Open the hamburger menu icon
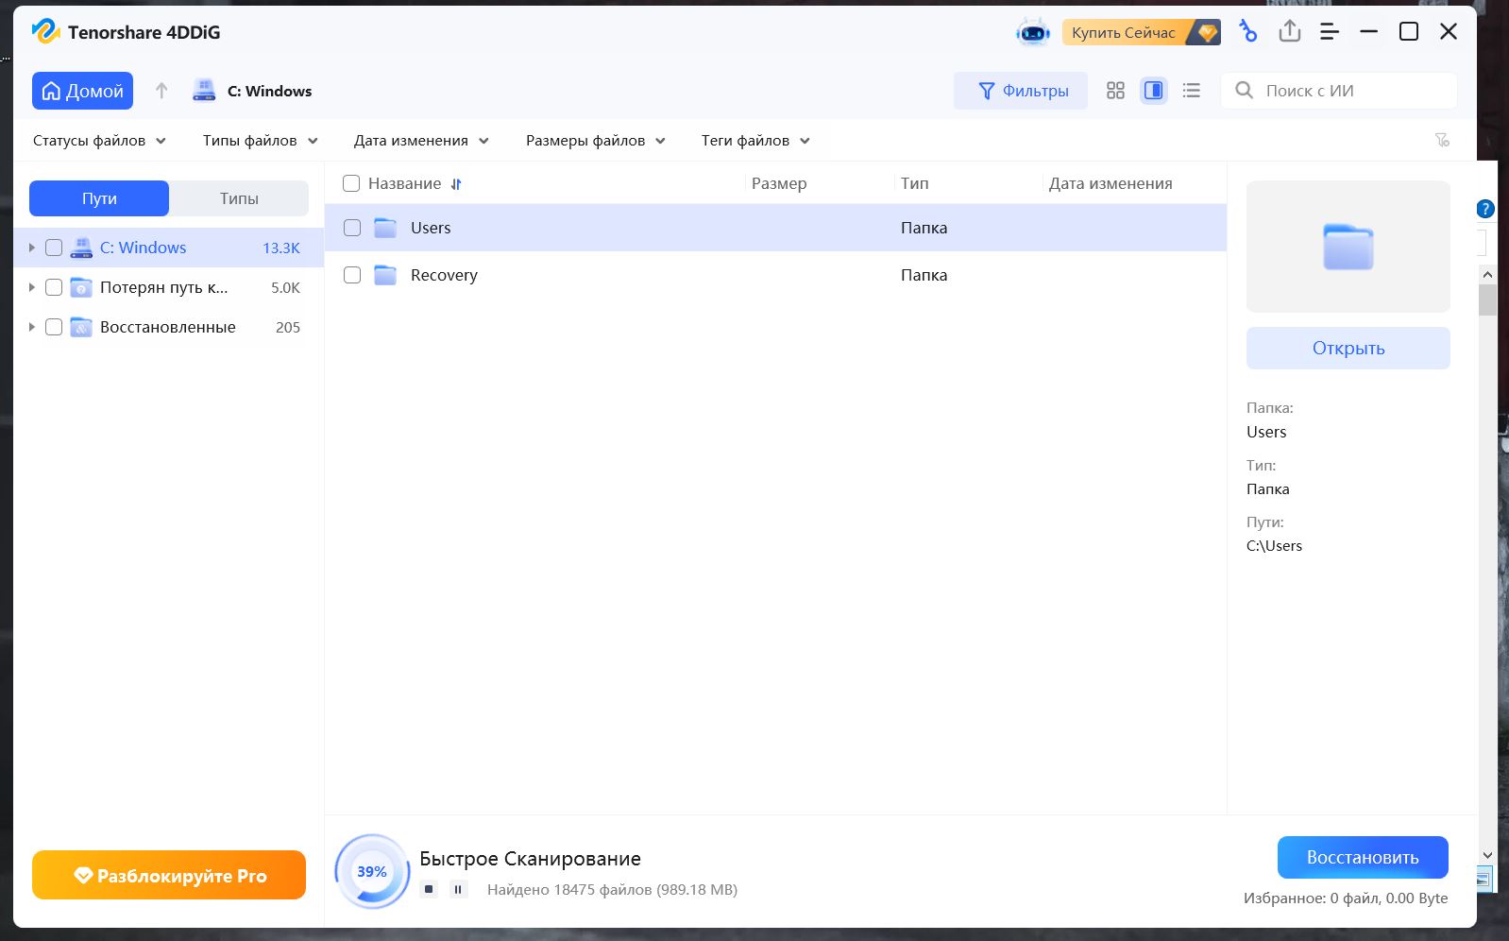Image resolution: width=1509 pixels, height=941 pixels. (x=1330, y=32)
